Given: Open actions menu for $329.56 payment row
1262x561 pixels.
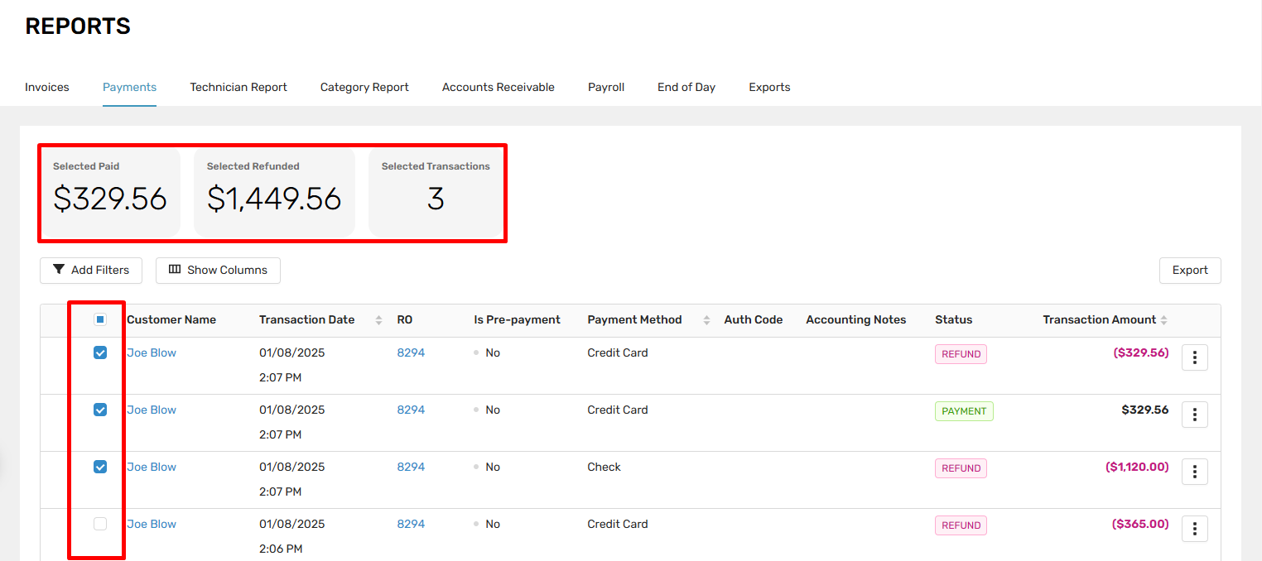Looking at the screenshot, I should click(x=1195, y=415).
